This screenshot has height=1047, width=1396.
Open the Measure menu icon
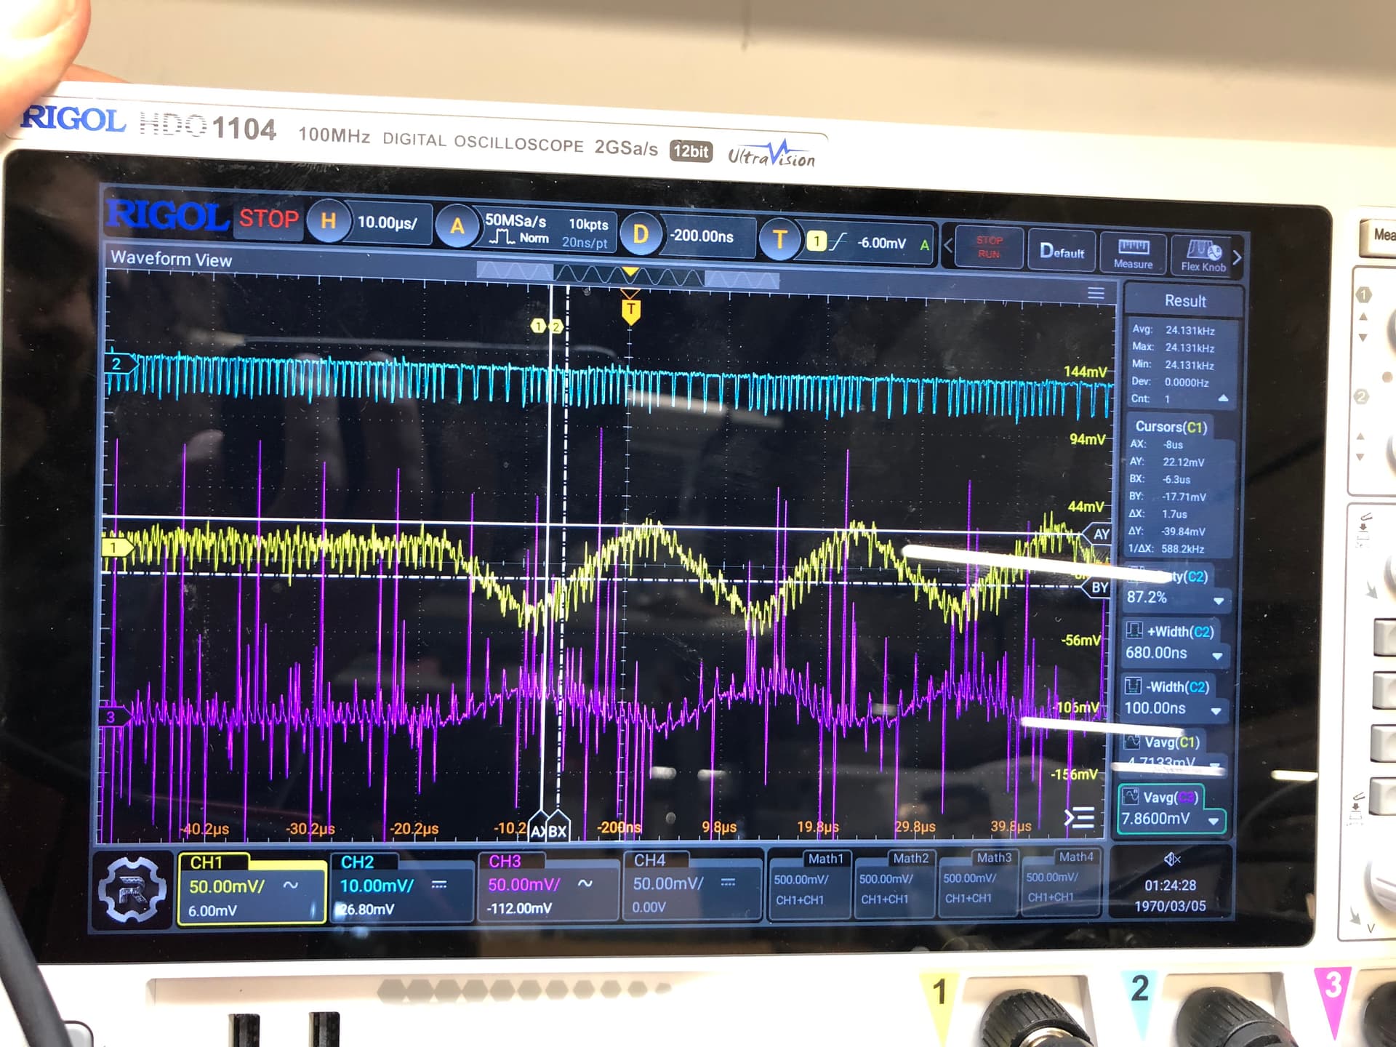click(1133, 252)
